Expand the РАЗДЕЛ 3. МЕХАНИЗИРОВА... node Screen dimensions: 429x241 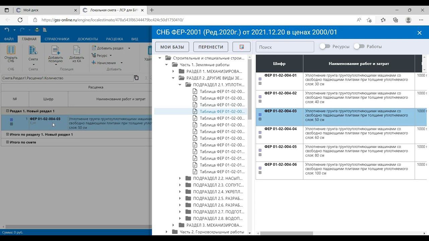pyautogui.click(x=173, y=225)
